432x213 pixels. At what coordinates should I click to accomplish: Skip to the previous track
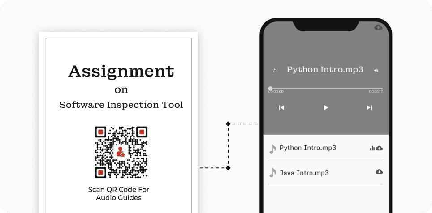point(281,107)
